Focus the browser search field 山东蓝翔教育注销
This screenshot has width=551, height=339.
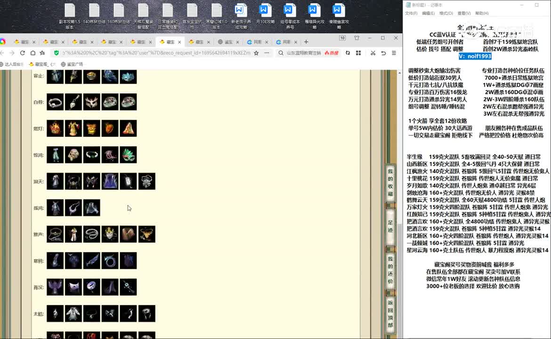pos(304,53)
